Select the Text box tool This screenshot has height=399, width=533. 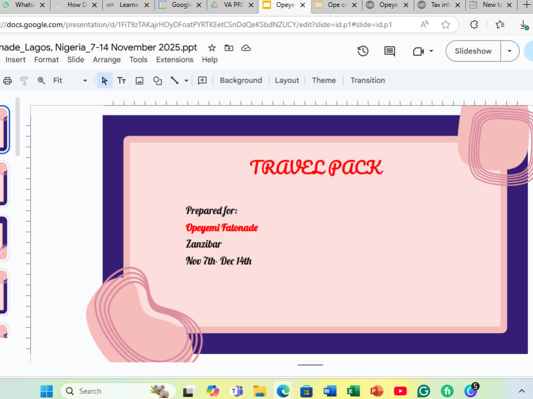tap(122, 80)
